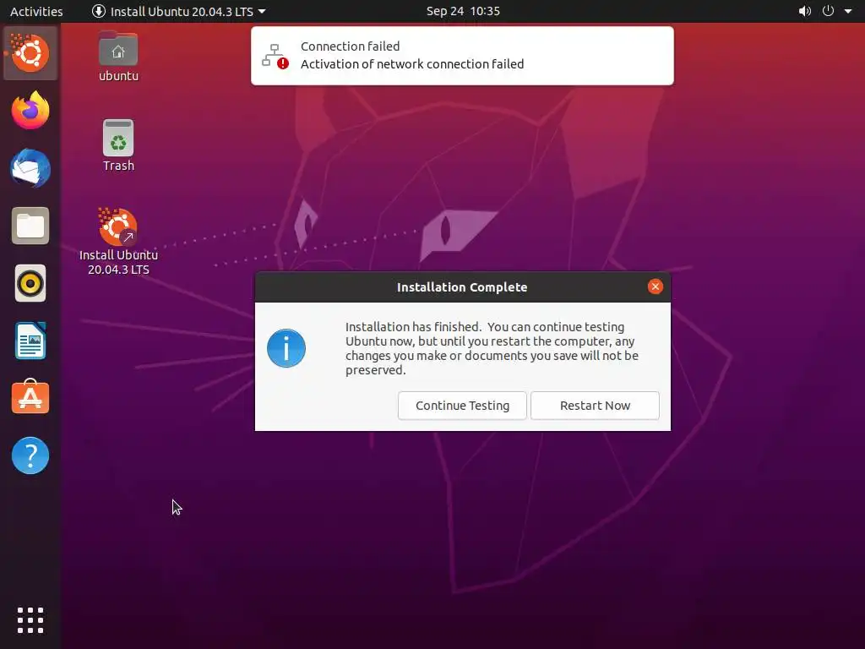
Task: Click the 'Activation of network connection failed' text
Action: pos(412,64)
